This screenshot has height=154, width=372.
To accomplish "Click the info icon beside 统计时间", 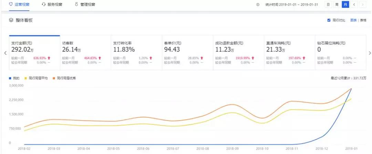I will pyautogui.click(x=258, y=4).
